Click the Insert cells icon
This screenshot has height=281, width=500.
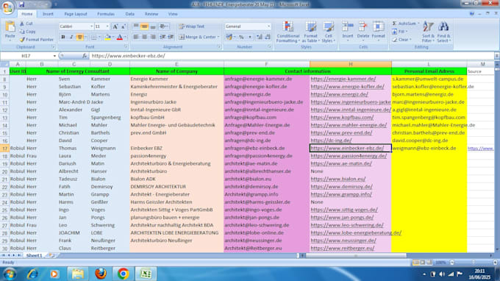(348, 26)
